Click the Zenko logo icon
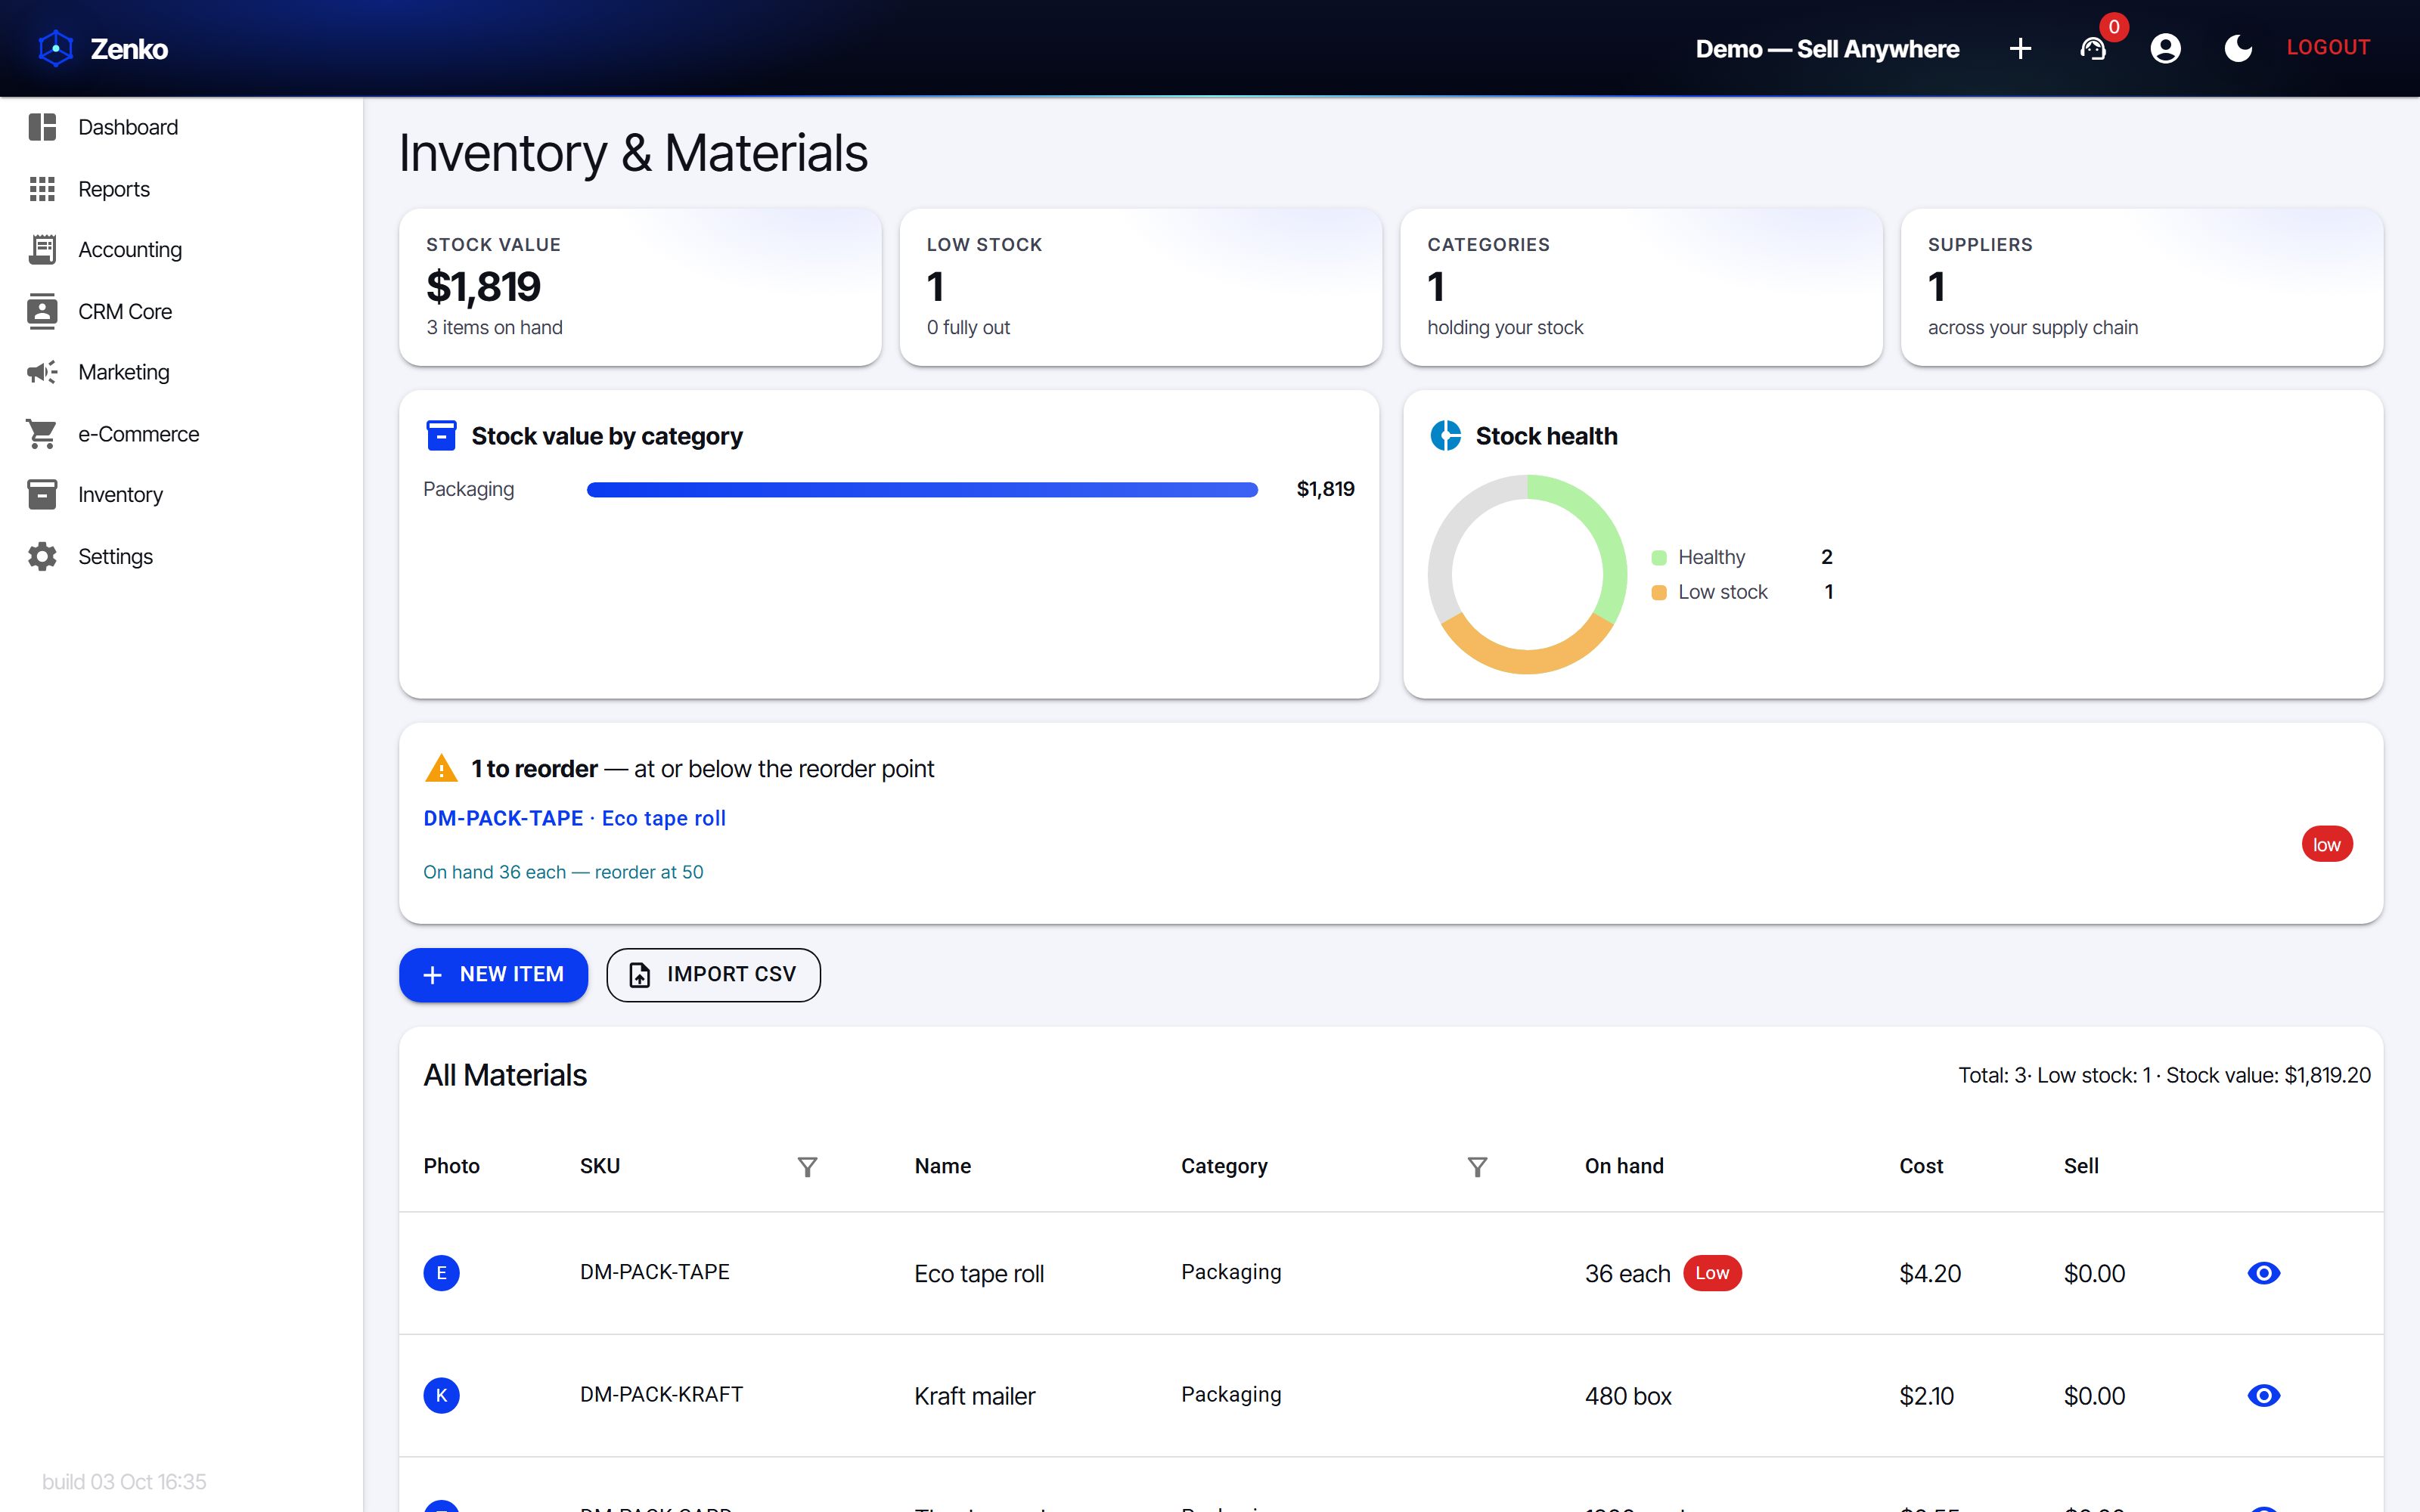Image resolution: width=2420 pixels, height=1512 pixels. tap(56, 48)
